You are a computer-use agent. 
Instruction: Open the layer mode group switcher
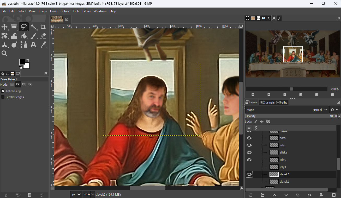point(334,110)
